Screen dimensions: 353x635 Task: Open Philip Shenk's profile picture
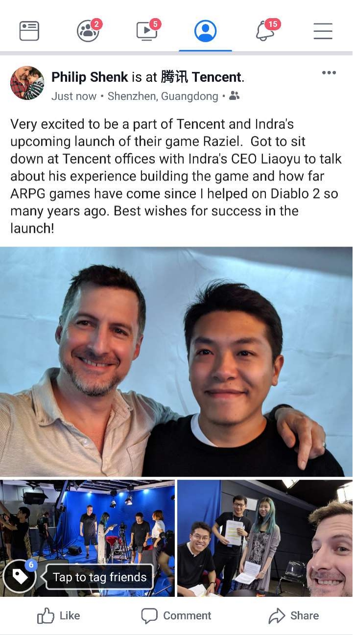click(27, 83)
